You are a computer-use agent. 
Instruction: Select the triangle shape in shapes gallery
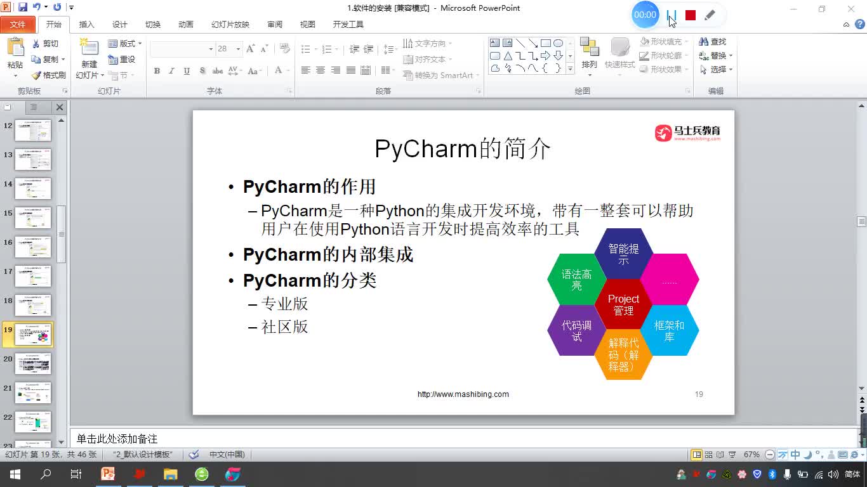508,56
